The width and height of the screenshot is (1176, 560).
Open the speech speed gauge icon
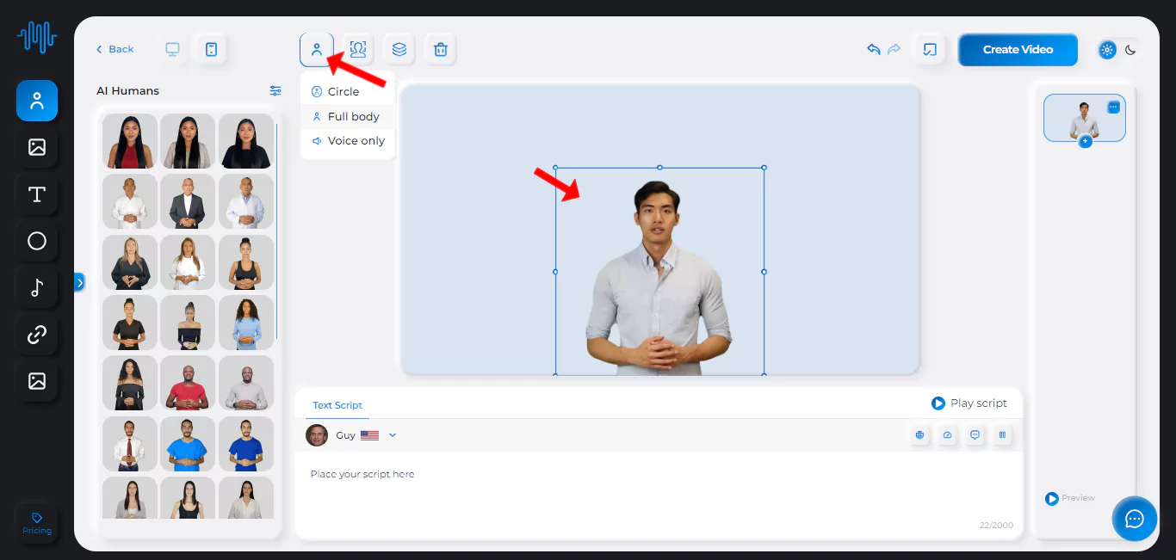point(948,435)
